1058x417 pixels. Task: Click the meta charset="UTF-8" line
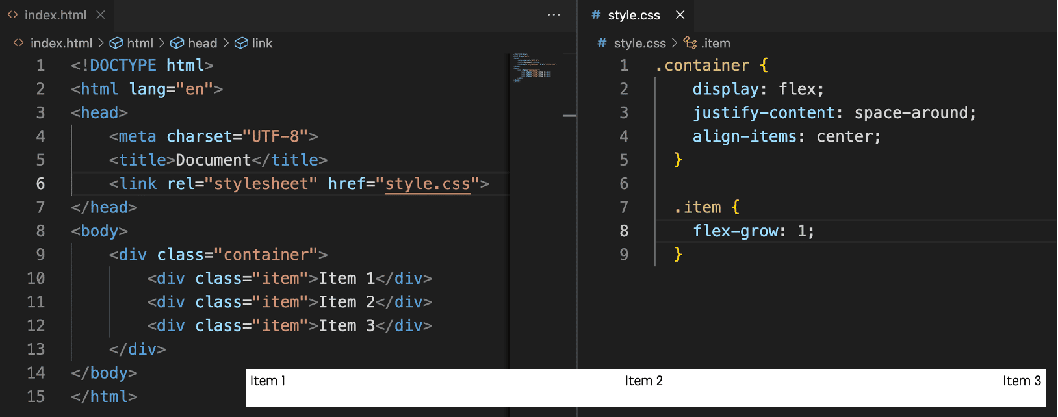pos(214,136)
